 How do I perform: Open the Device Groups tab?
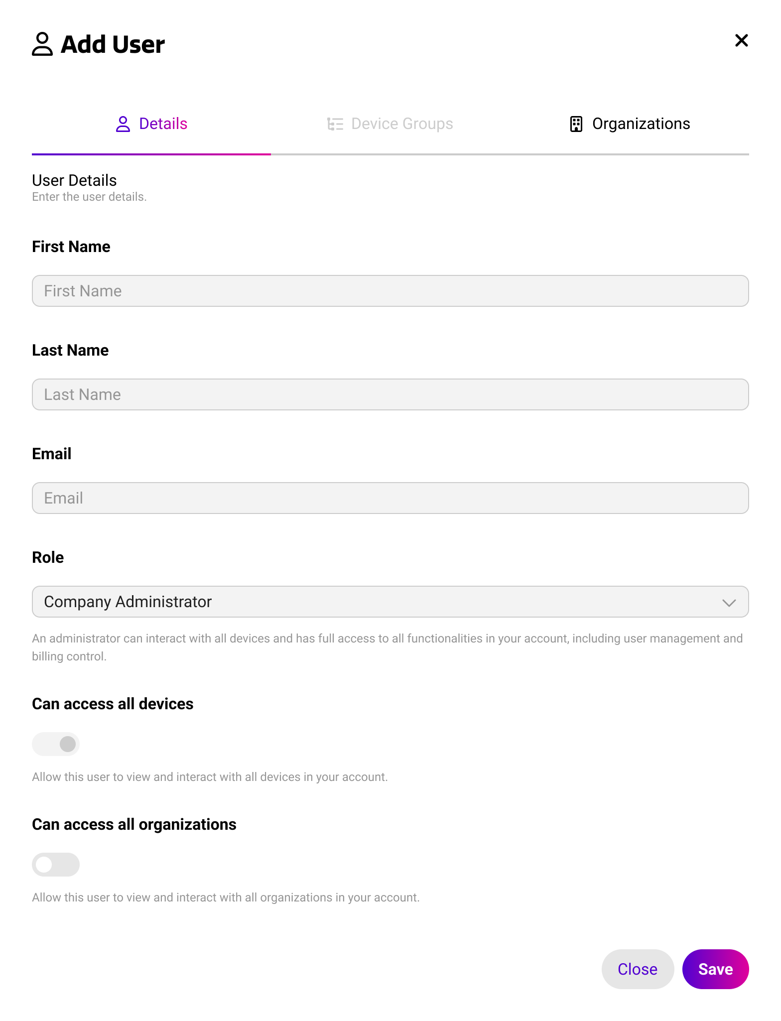(x=390, y=124)
